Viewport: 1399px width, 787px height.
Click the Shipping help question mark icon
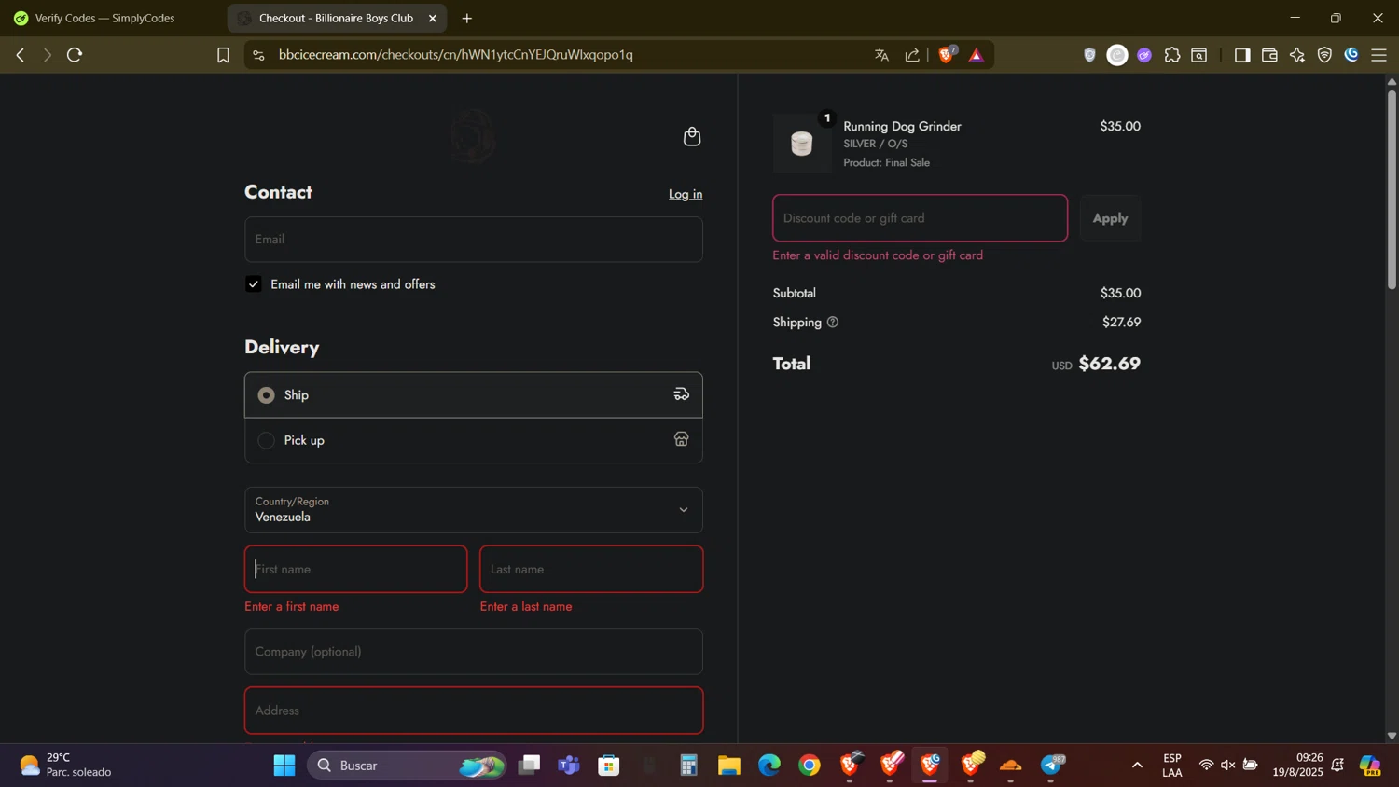click(833, 323)
